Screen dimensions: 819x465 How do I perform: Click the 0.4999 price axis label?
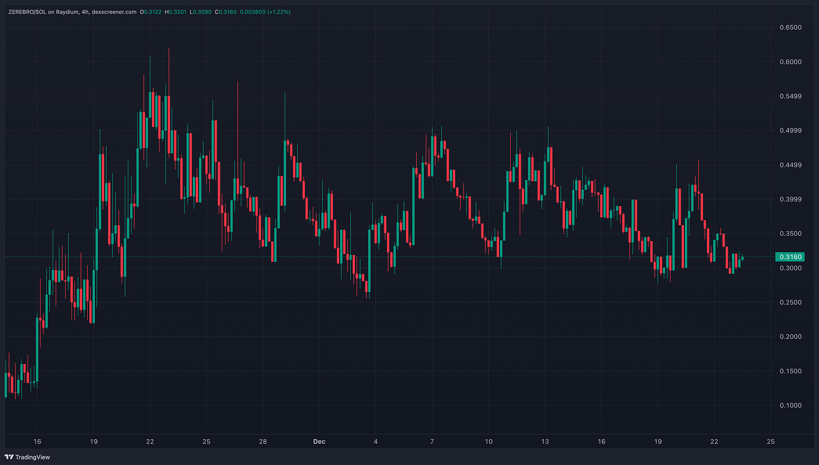[791, 130]
